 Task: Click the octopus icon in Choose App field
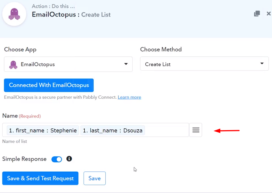pos(13,65)
